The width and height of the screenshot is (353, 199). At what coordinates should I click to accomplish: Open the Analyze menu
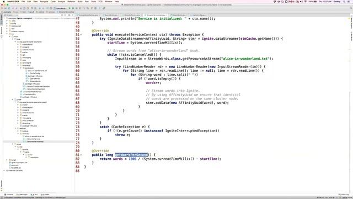(x=61, y=1)
